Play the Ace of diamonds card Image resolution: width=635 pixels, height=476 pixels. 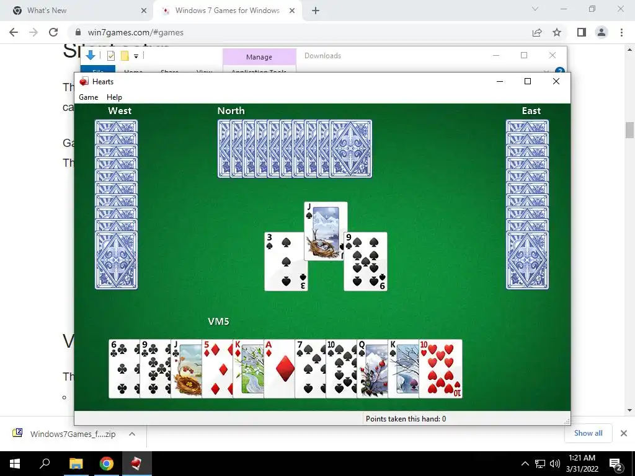coord(280,369)
